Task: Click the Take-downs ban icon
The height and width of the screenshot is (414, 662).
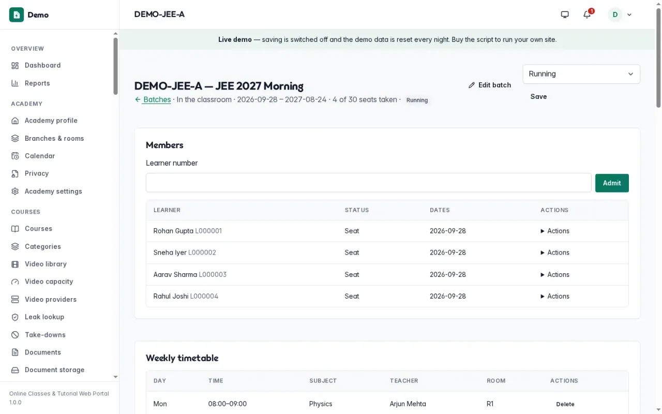Action: click(x=15, y=335)
